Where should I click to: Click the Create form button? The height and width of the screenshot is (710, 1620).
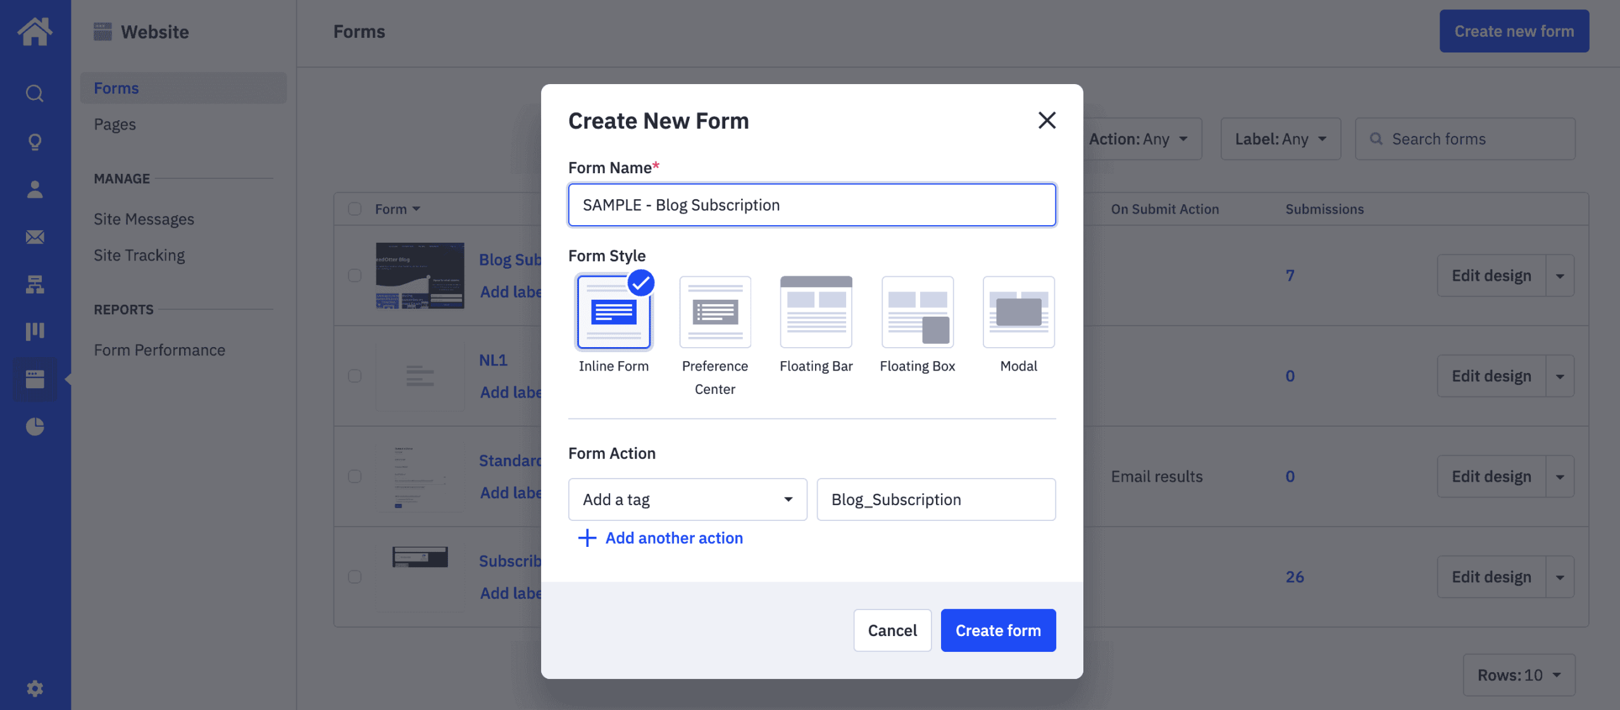(x=998, y=630)
